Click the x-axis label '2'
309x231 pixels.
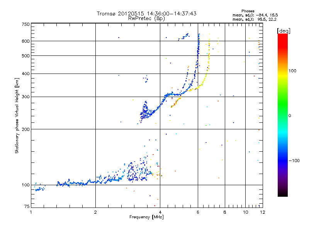[95, 212]
